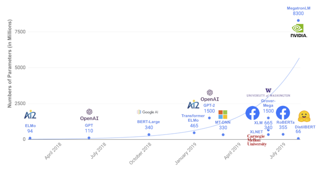Click the University of Washington logo
This screenshot has height=169, width=322.
pyautogui.click(x=268, y=93)
